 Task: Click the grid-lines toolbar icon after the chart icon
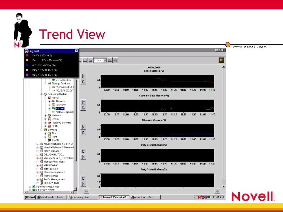(x=116, y=60)
